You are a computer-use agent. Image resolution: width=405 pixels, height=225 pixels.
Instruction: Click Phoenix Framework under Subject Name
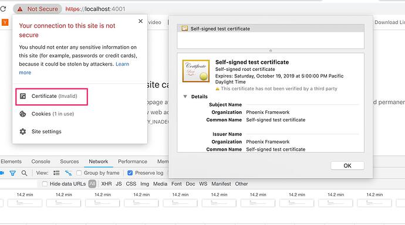(268, 112)
